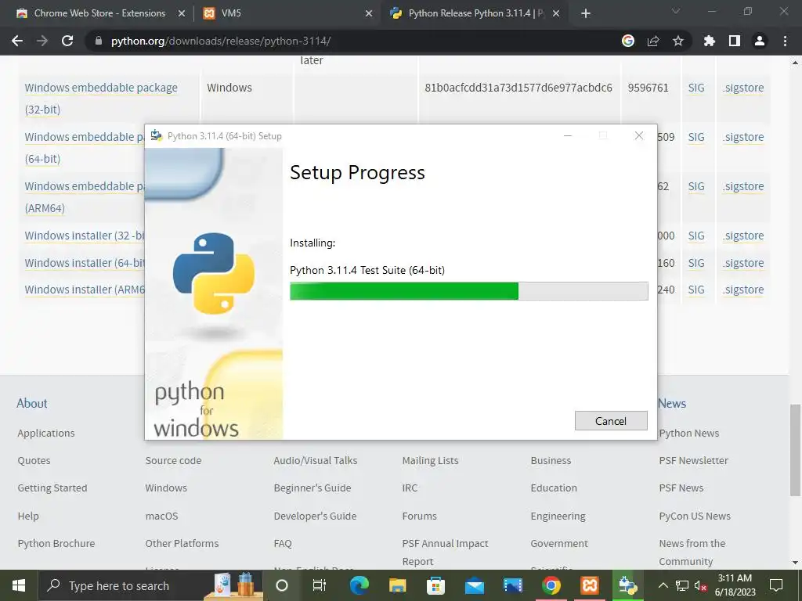Image resolution: width=802 pixels, height=601 pixels.
Task: Click the address bar URL
Action: click(220, 41)
